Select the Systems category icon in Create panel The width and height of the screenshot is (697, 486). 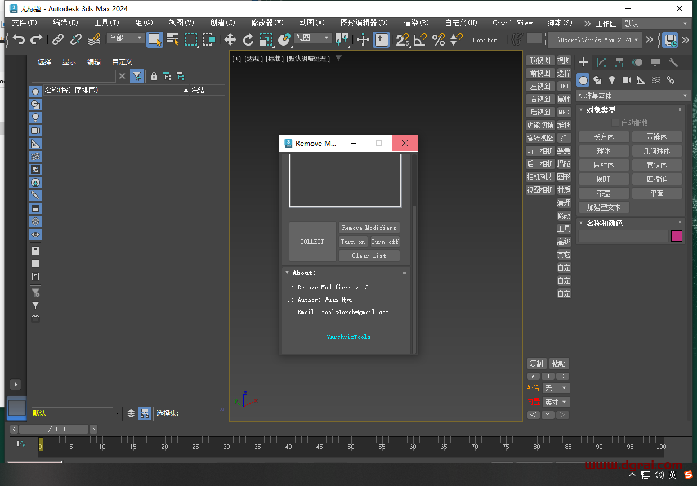(671, 80)
